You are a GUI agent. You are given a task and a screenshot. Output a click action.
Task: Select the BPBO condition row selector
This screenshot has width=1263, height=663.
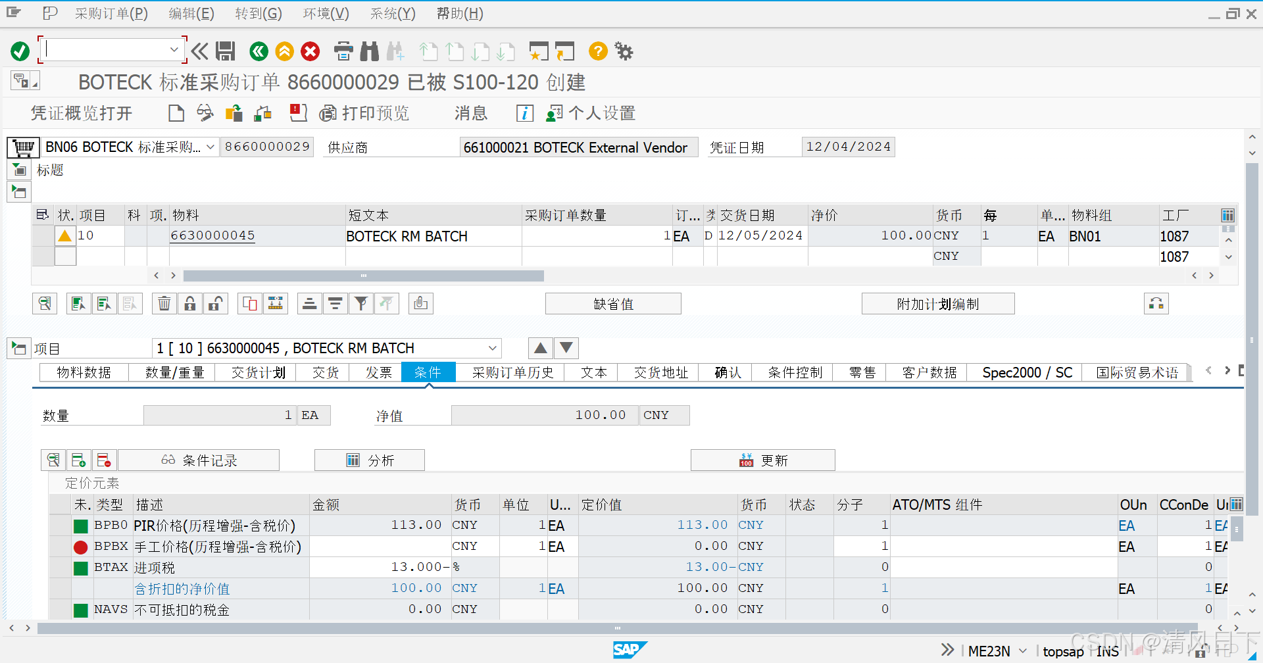pos(60,526)
